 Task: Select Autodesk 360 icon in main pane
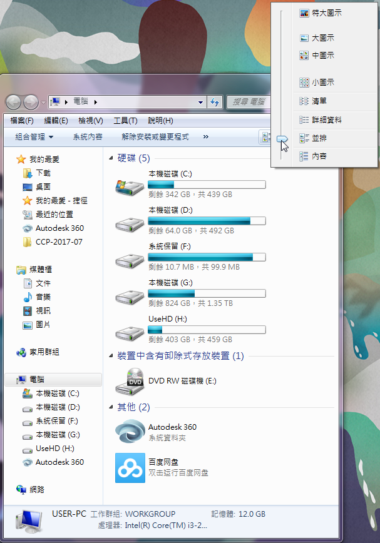(x=130, y=432)
